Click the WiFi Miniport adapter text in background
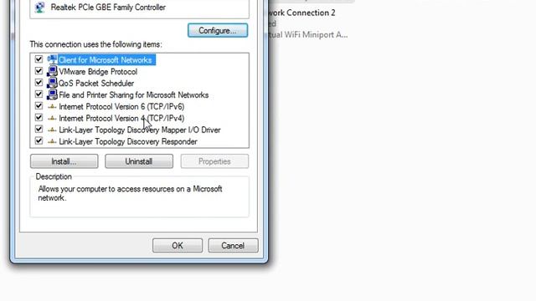The image size is (536, 301). [x=308, y=35]
